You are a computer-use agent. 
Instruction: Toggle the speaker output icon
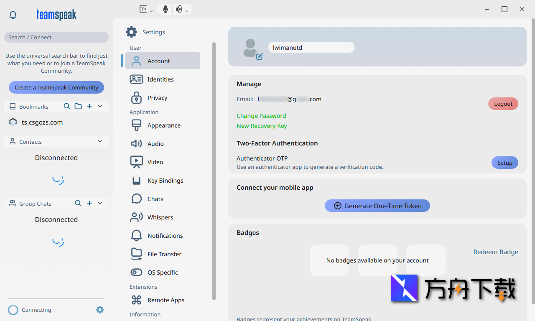[179, 9]
